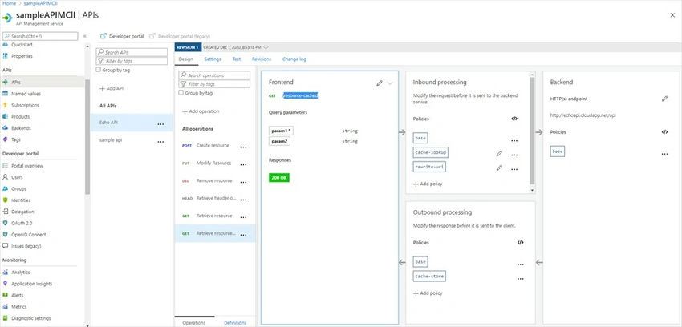Click the 200 OK response badge
This screenshot has width=682, height=327.
click(x=279, y=178)
